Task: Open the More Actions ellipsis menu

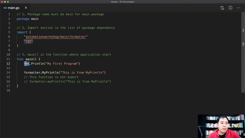Action: (238, 8)
